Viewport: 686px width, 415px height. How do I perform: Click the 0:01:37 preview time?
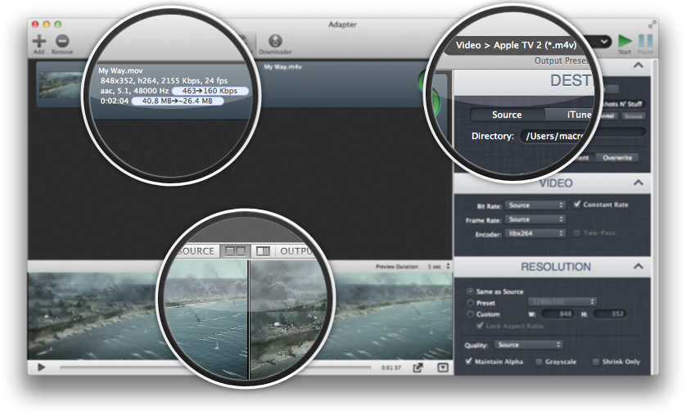(x=390, y=368)
